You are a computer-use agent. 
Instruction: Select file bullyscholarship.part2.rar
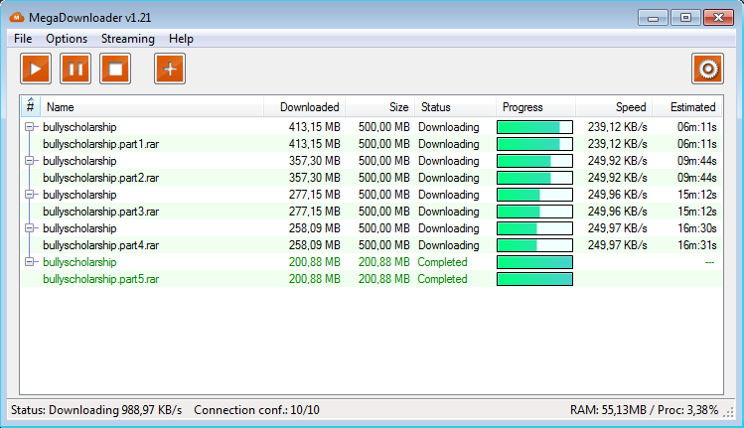[x=100, y=178]
